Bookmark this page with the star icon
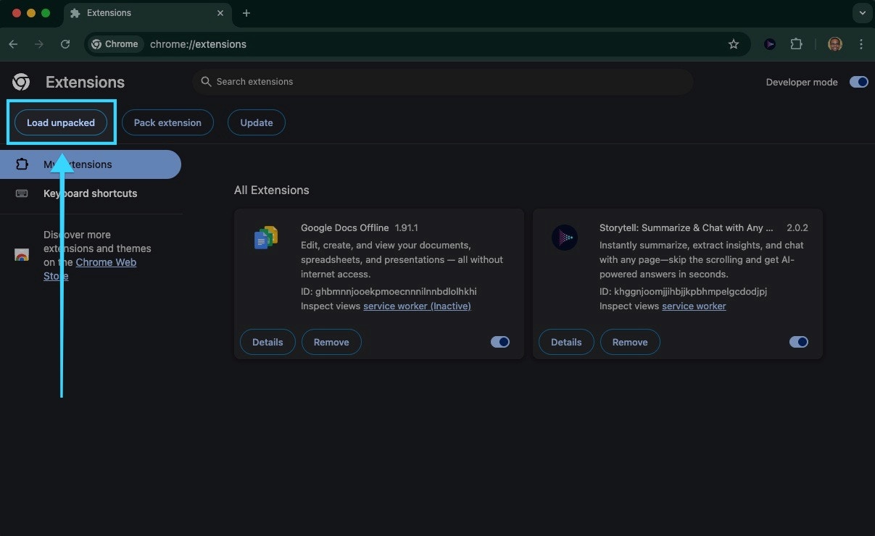Screen dimensions: 875x536 coord(734,44)
